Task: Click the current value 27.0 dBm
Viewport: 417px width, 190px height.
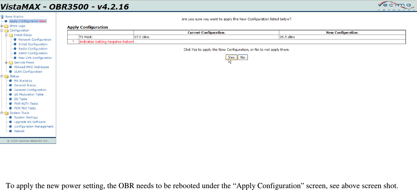Action: [x=141, y=37]
